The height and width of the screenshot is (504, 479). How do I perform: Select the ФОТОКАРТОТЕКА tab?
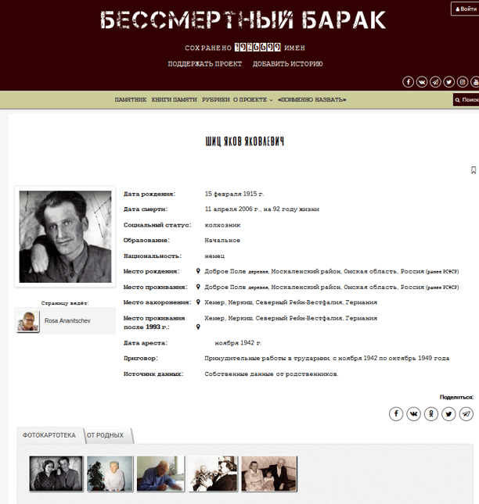[49, 435]
